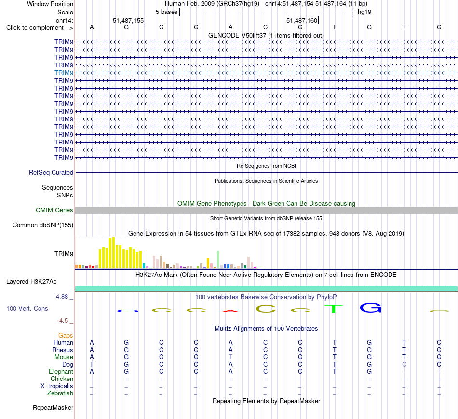Click the RefSeq Curated track label
Image resolution: width=458 pixels, height=419 pixels.
coord(51,173)
